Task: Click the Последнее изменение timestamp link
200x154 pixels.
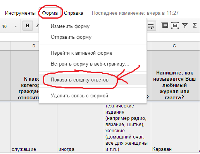Action: click(x=135, y=13)
